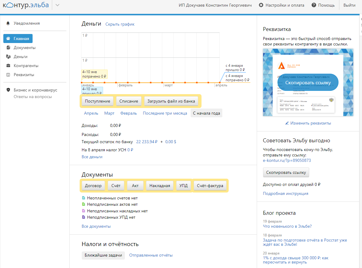Viewport: 362px width, 268px height.
Task: Open Настройки и оплата
Action: [285, 5]
